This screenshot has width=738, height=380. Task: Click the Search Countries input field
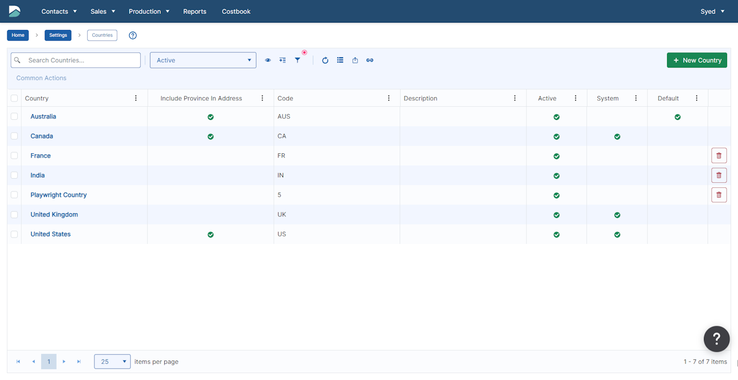point(76,60)
